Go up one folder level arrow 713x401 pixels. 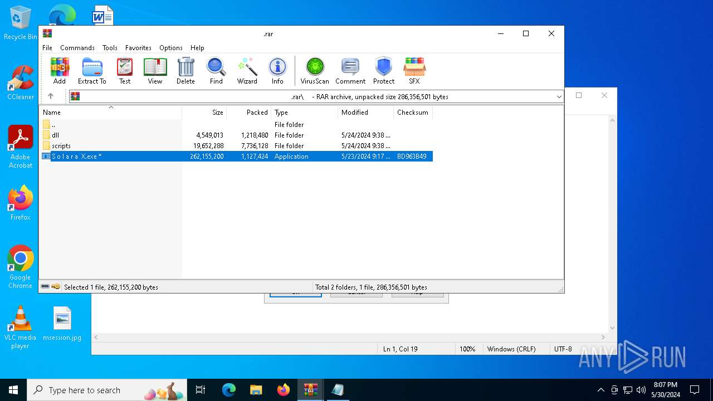tap(51, 96)
